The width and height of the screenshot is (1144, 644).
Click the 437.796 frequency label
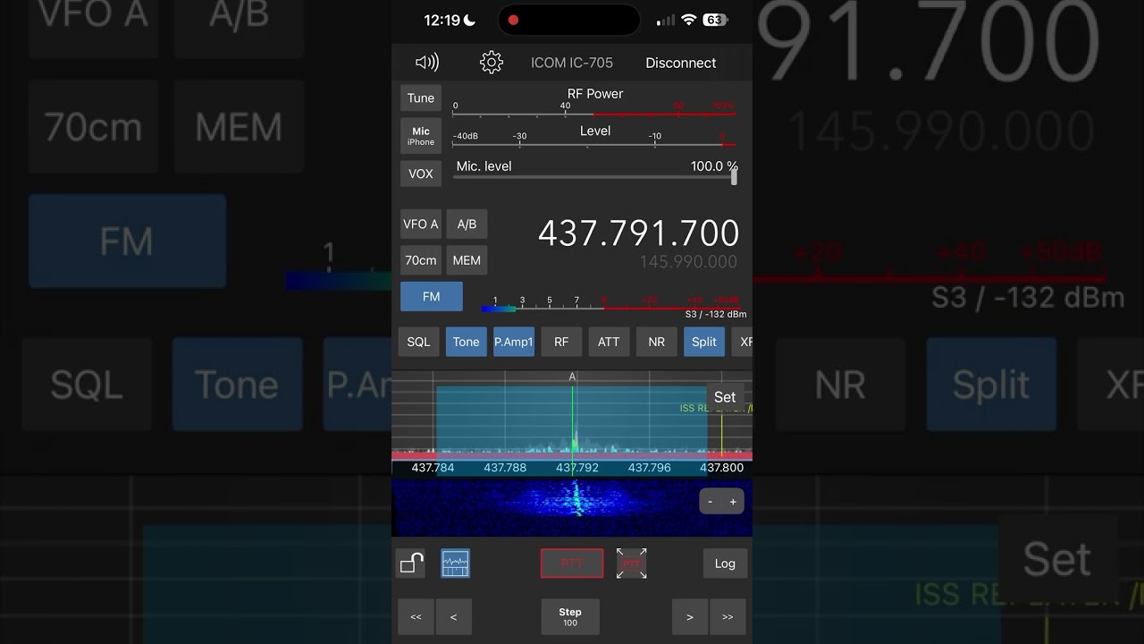649,468
